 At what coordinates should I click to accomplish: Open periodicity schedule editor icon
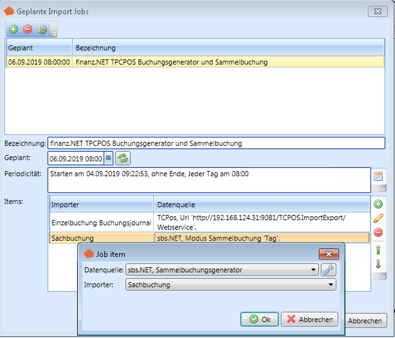pos(378,176)
